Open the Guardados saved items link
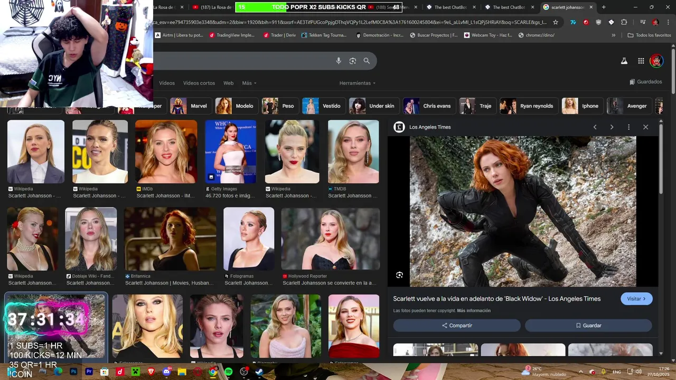The image size is (676, 380). click(x=645, y=82)
